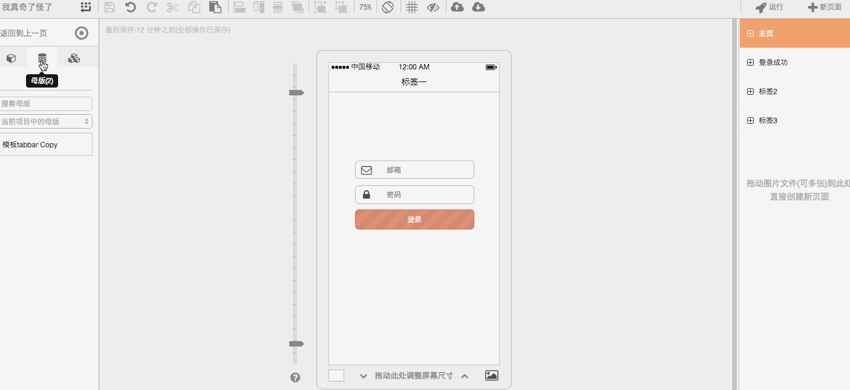Click the cloud download icon
The image size is (850, 390).
click(478, 7)
